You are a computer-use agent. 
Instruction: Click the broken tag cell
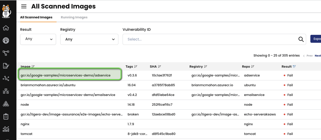pyautogui.click(x=133, y=114)
